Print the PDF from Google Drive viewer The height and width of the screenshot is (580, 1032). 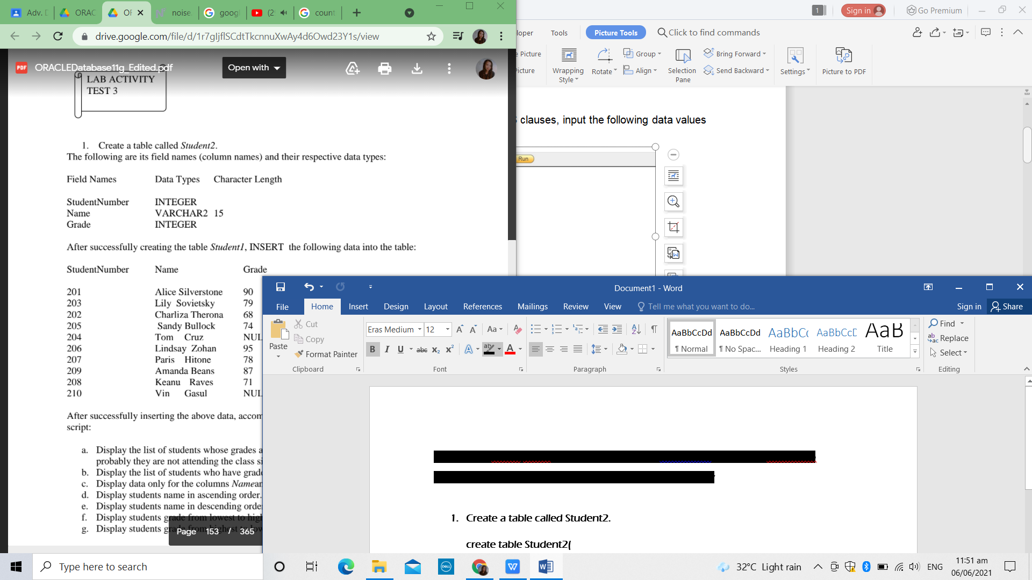tap(385, 68)
